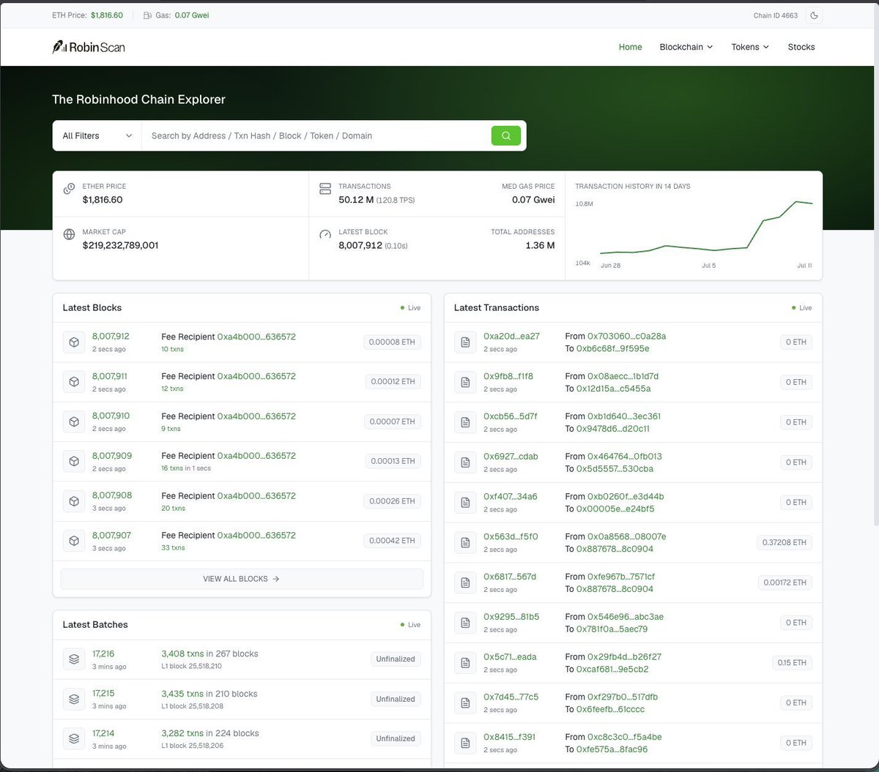Expand the Tokens menu
The width and height of the screenshot is (879, 772).
(750, 47)
